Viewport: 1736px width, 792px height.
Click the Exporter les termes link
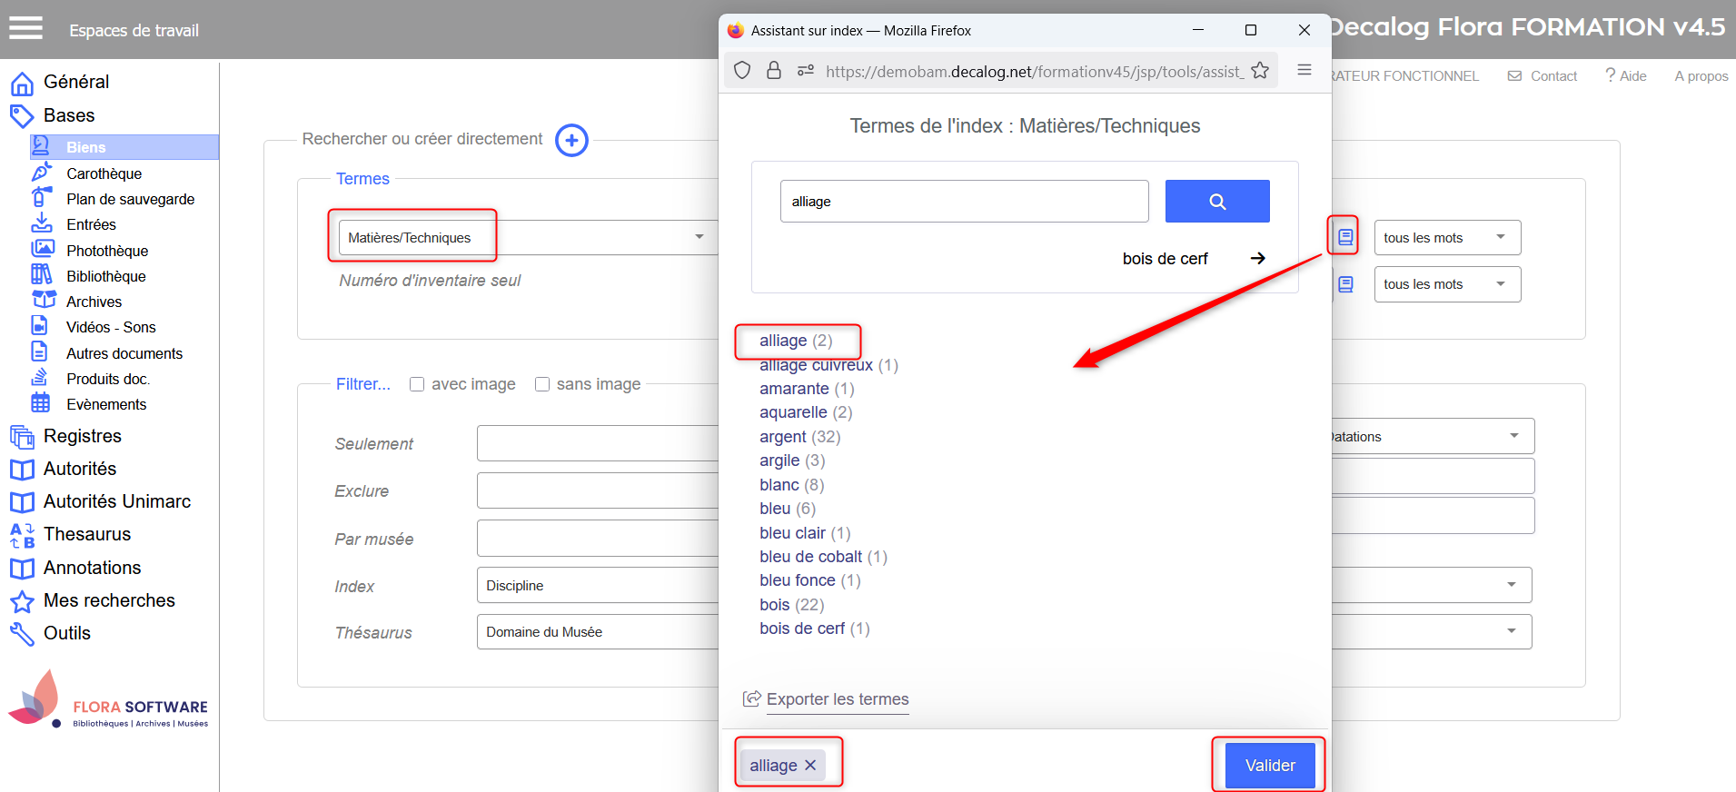(x=837, y=699)
